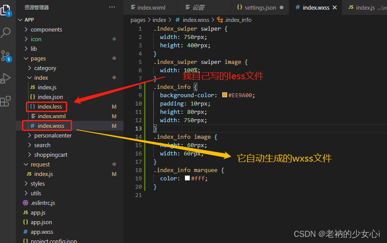Open the Search view in the activity bar

coord(5,32)
